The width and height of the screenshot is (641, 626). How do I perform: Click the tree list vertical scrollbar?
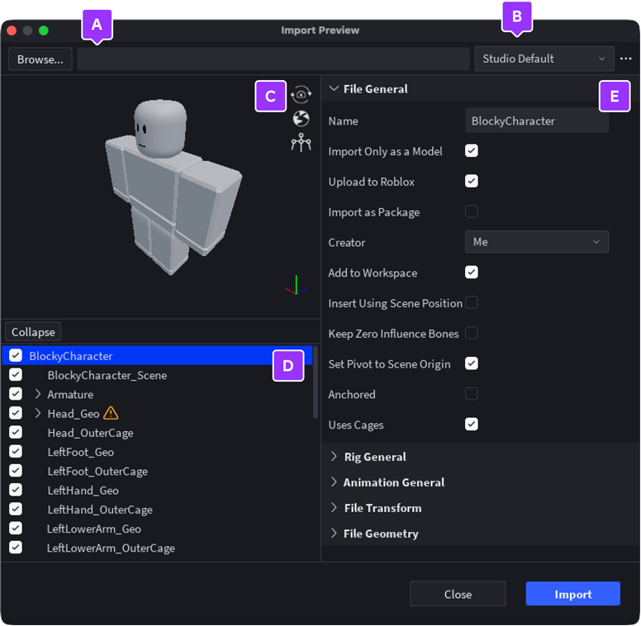(x=316, y=382)
